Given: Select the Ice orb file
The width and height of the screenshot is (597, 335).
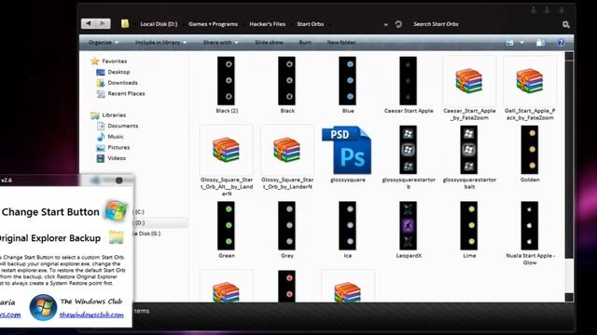Looking at the screenshot, I should click(348, 230).
